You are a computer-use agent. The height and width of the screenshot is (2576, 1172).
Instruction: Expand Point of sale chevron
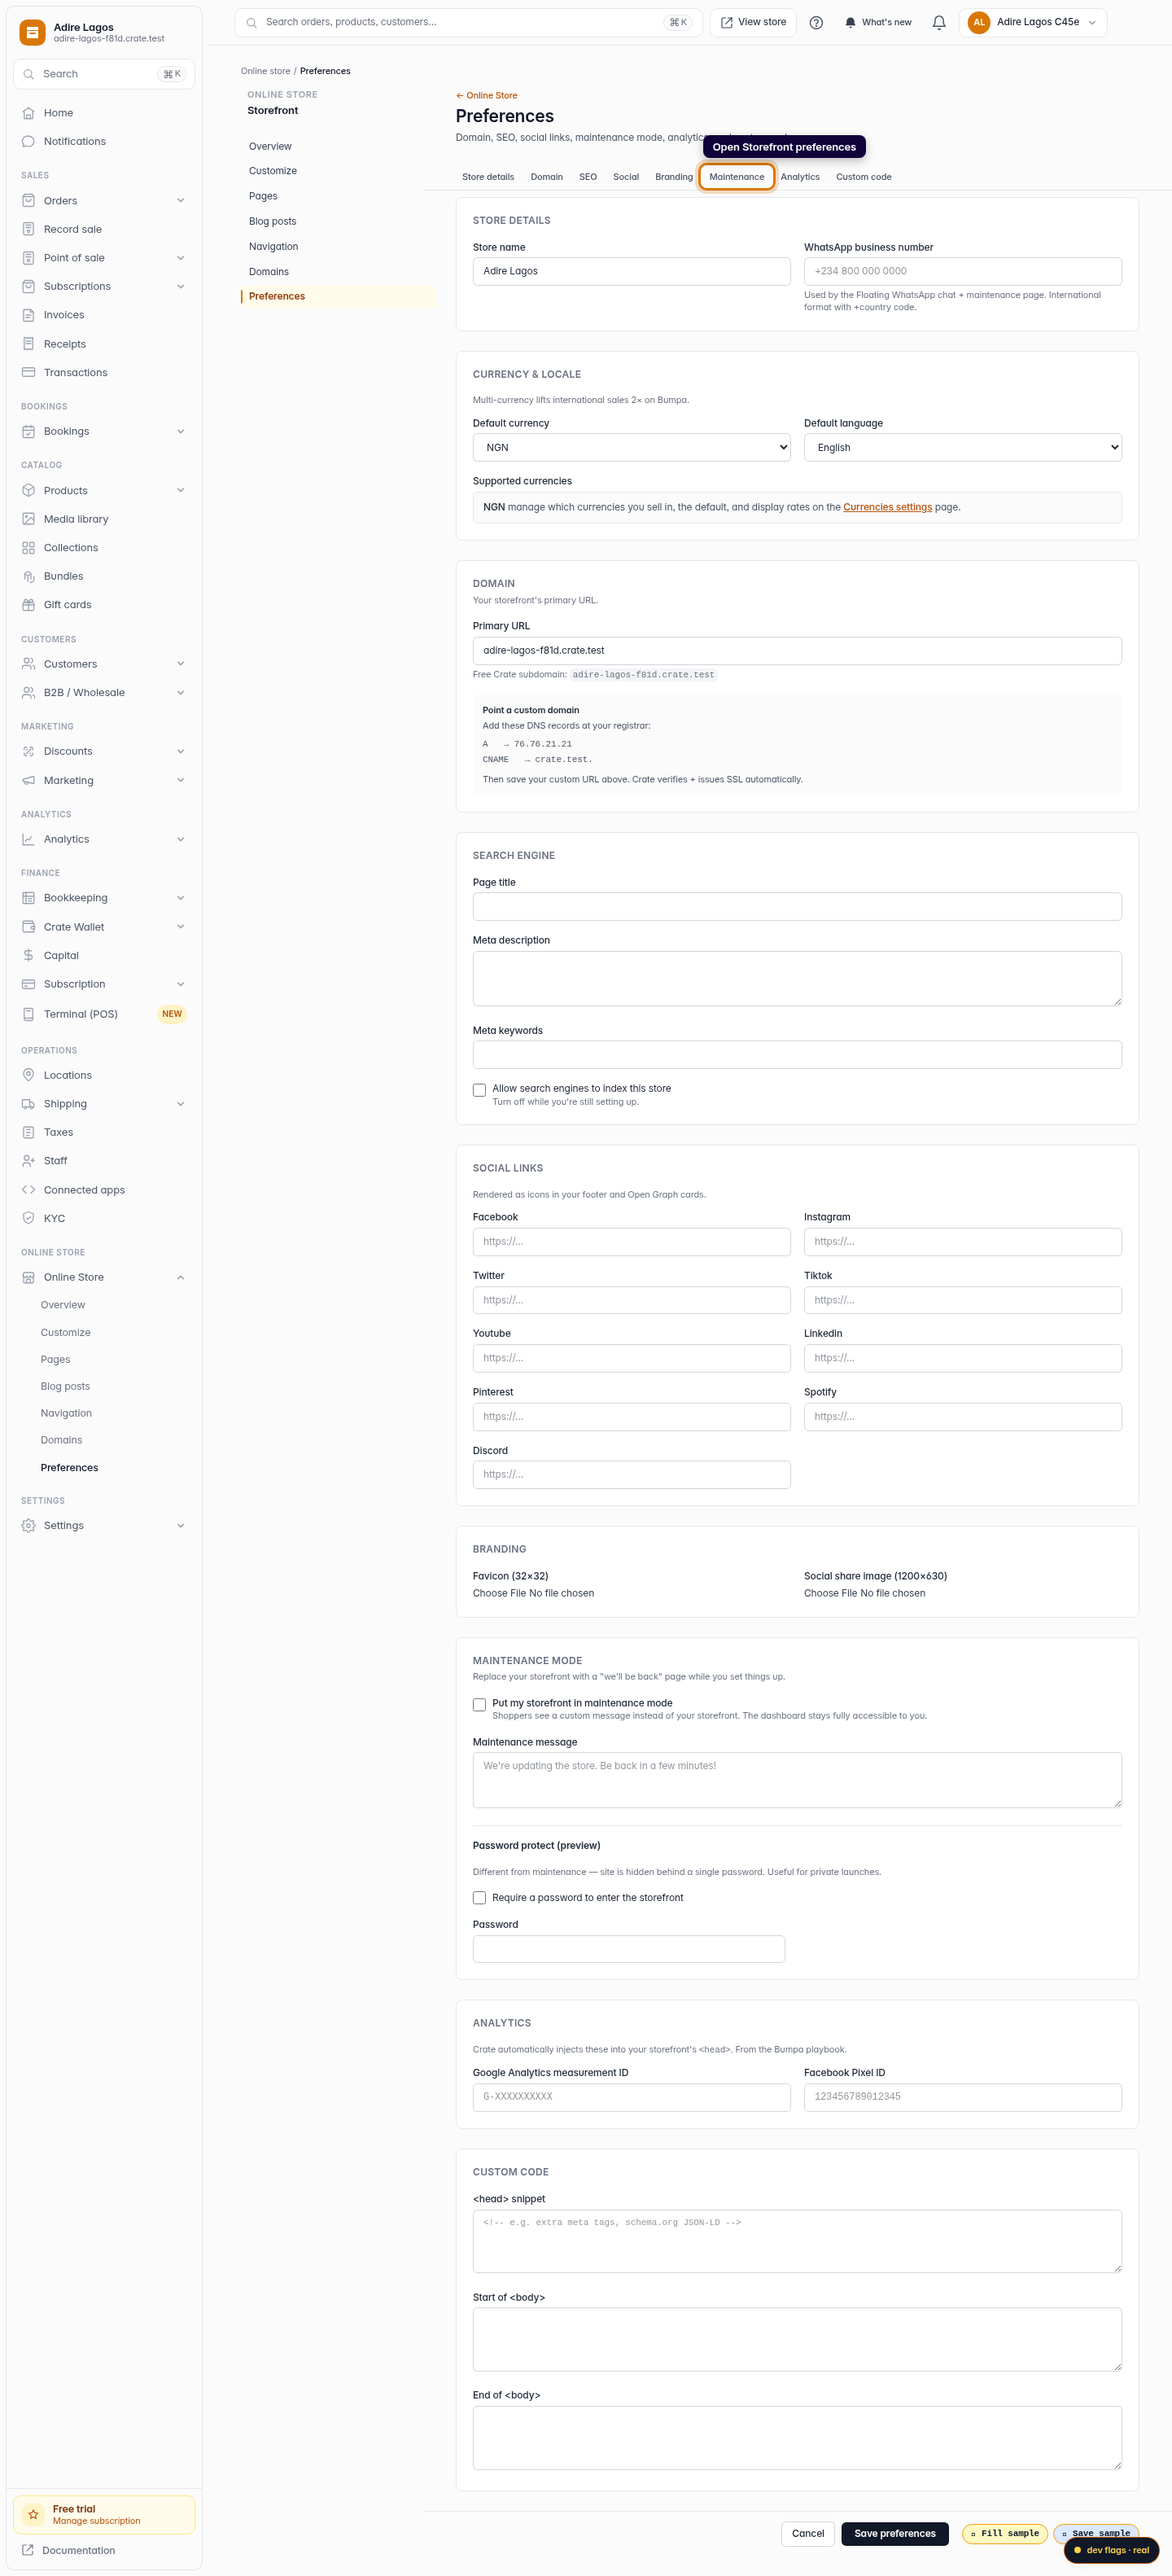click(181, 258)
